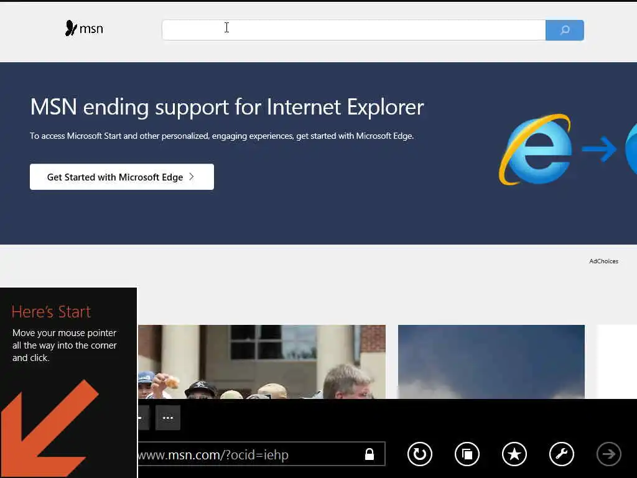Click the 'Here's Start' tip title
This screenshot has height=478, width=637.
51,312
